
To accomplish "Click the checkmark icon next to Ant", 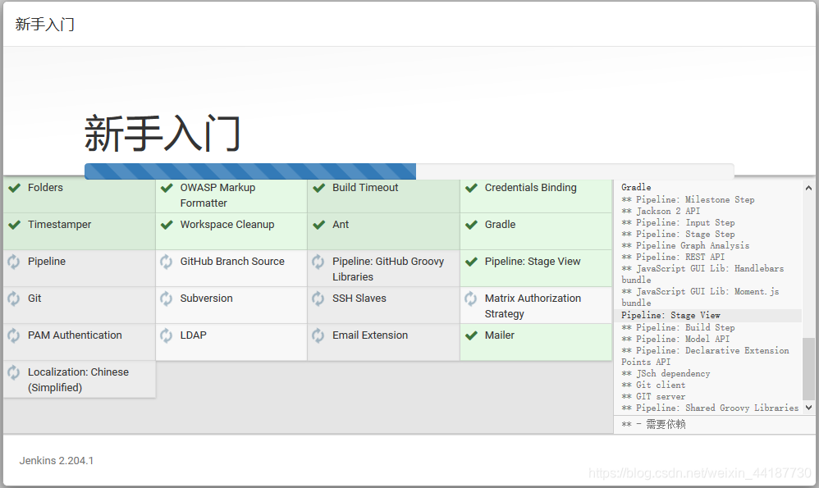I will tap(319, 225).
